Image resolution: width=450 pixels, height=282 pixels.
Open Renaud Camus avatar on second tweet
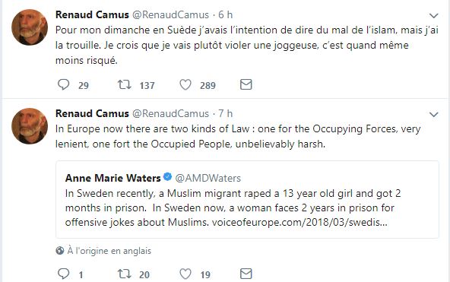tap(30, 126)
